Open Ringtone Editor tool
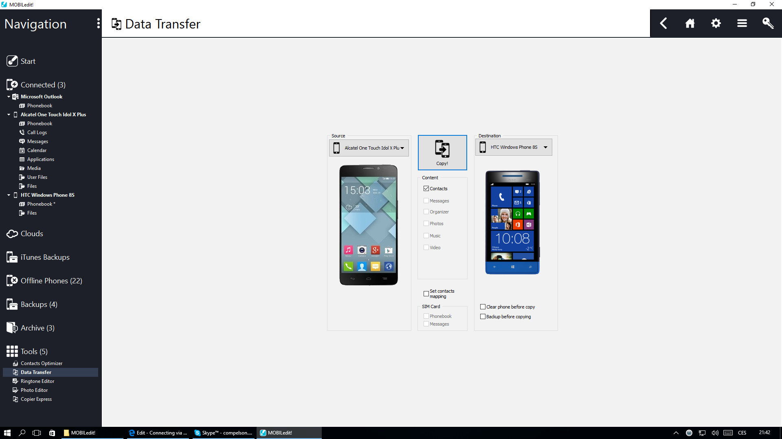The height and width of the screenshot is (439, 782). point(37,381)
